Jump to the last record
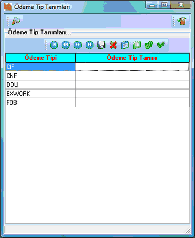 (x=90, y=45)
